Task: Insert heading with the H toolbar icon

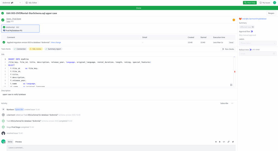Action: point(216,142)
